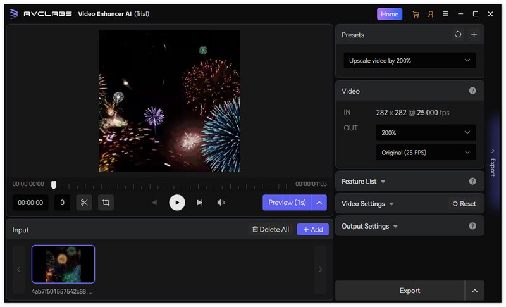
Task: Click the reset presets refresh icon
Action: point(458,35)
